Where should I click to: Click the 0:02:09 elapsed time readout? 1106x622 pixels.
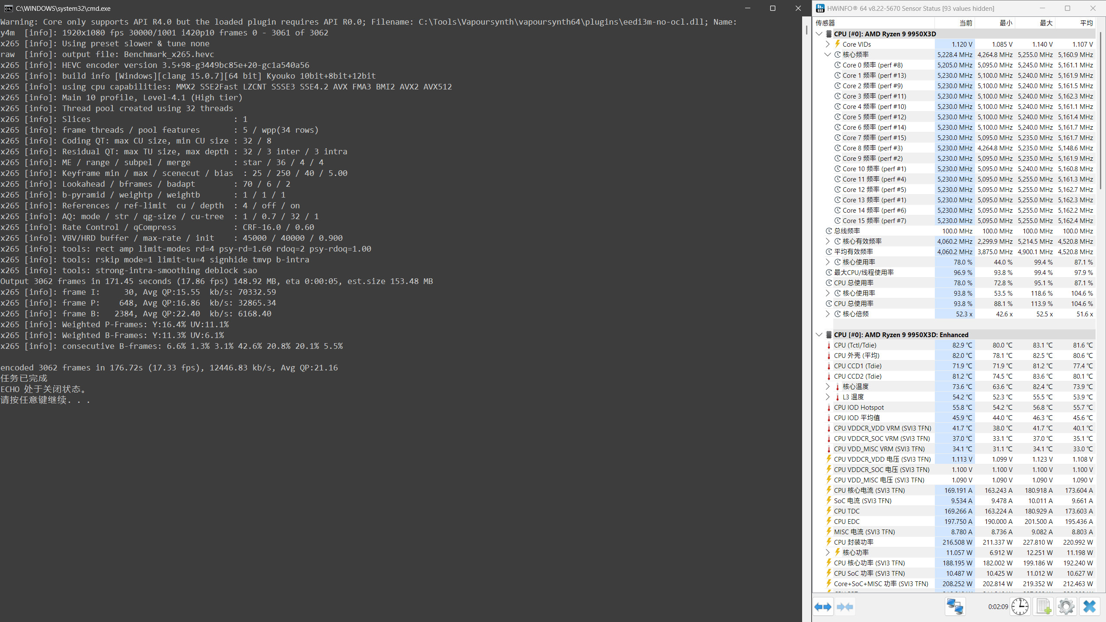(x=998, y=607)
